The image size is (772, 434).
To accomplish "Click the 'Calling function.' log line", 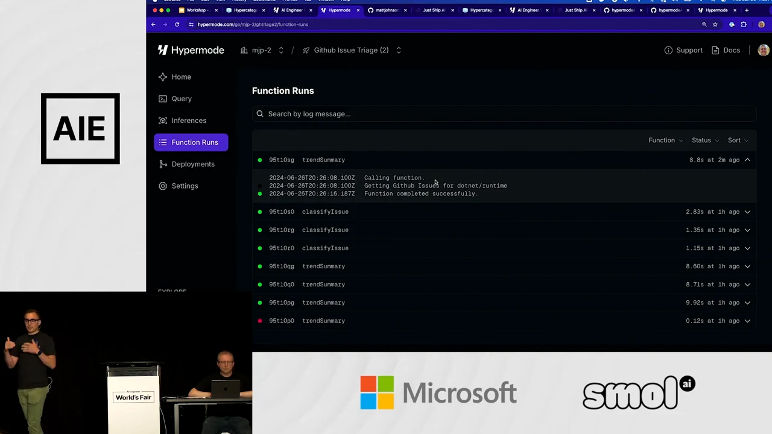I will click(394, 178).
